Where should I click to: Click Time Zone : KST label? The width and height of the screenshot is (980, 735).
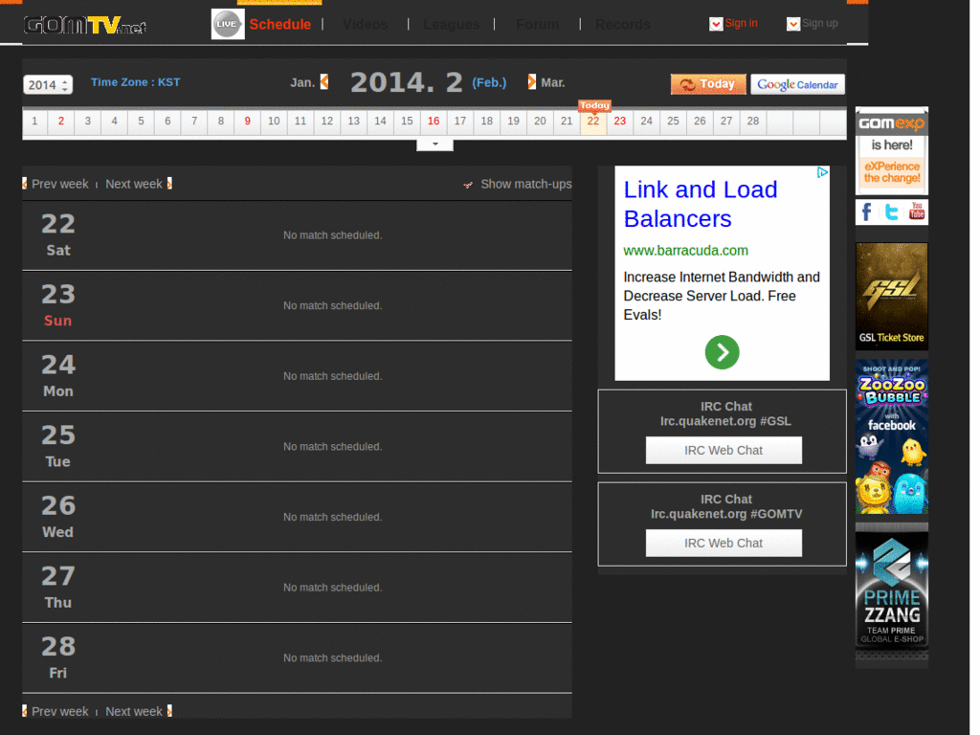click(136, 82)
